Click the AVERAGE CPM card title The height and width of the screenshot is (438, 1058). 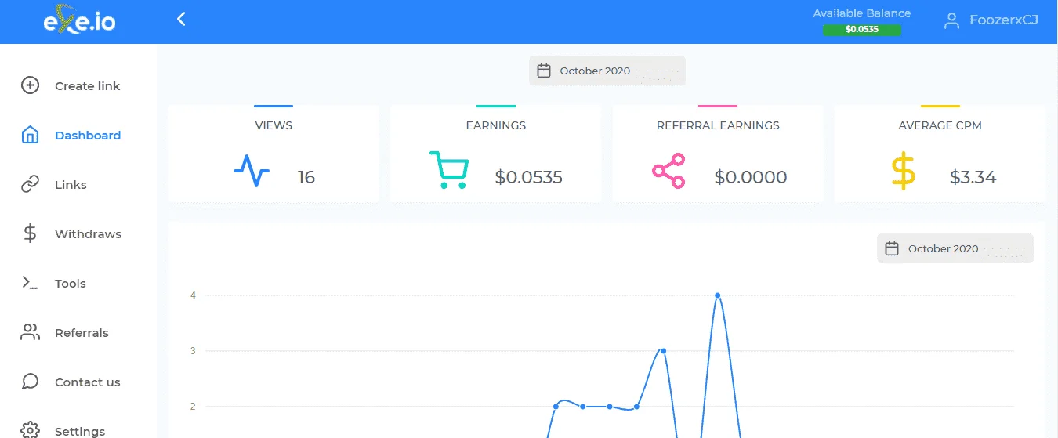click(x=940, y=125)
